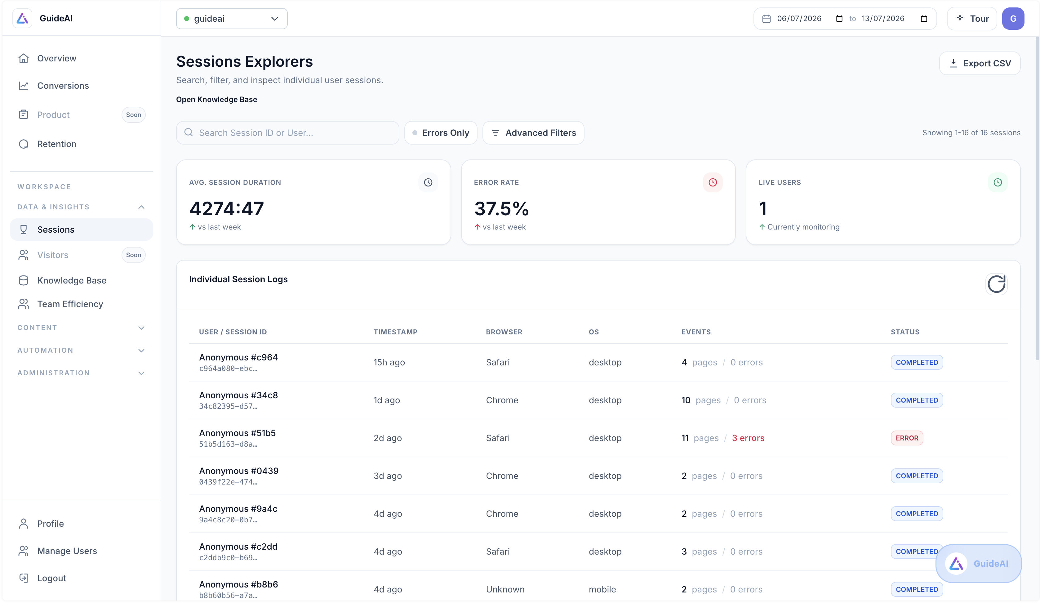Expand the Content section
This screenshot has width=1040, height=603.
(x=81, y=328)
